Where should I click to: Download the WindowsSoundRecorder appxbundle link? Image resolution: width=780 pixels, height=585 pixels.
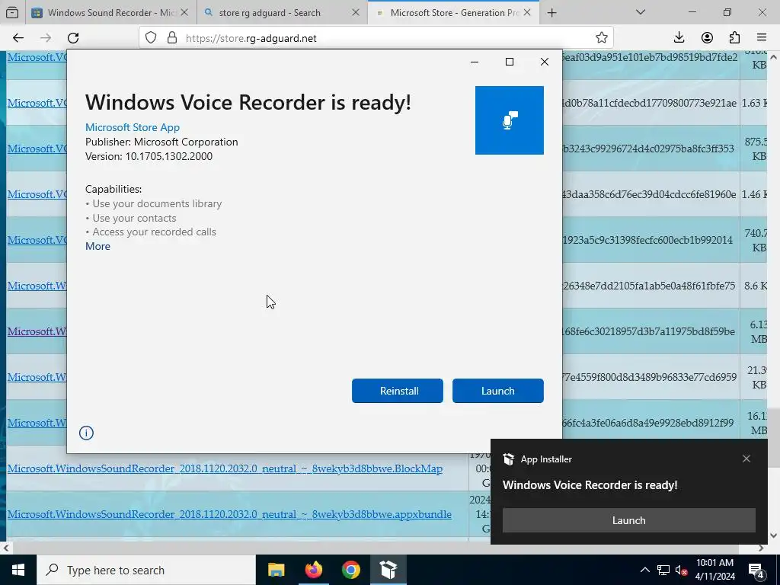(x=229, y=514)
